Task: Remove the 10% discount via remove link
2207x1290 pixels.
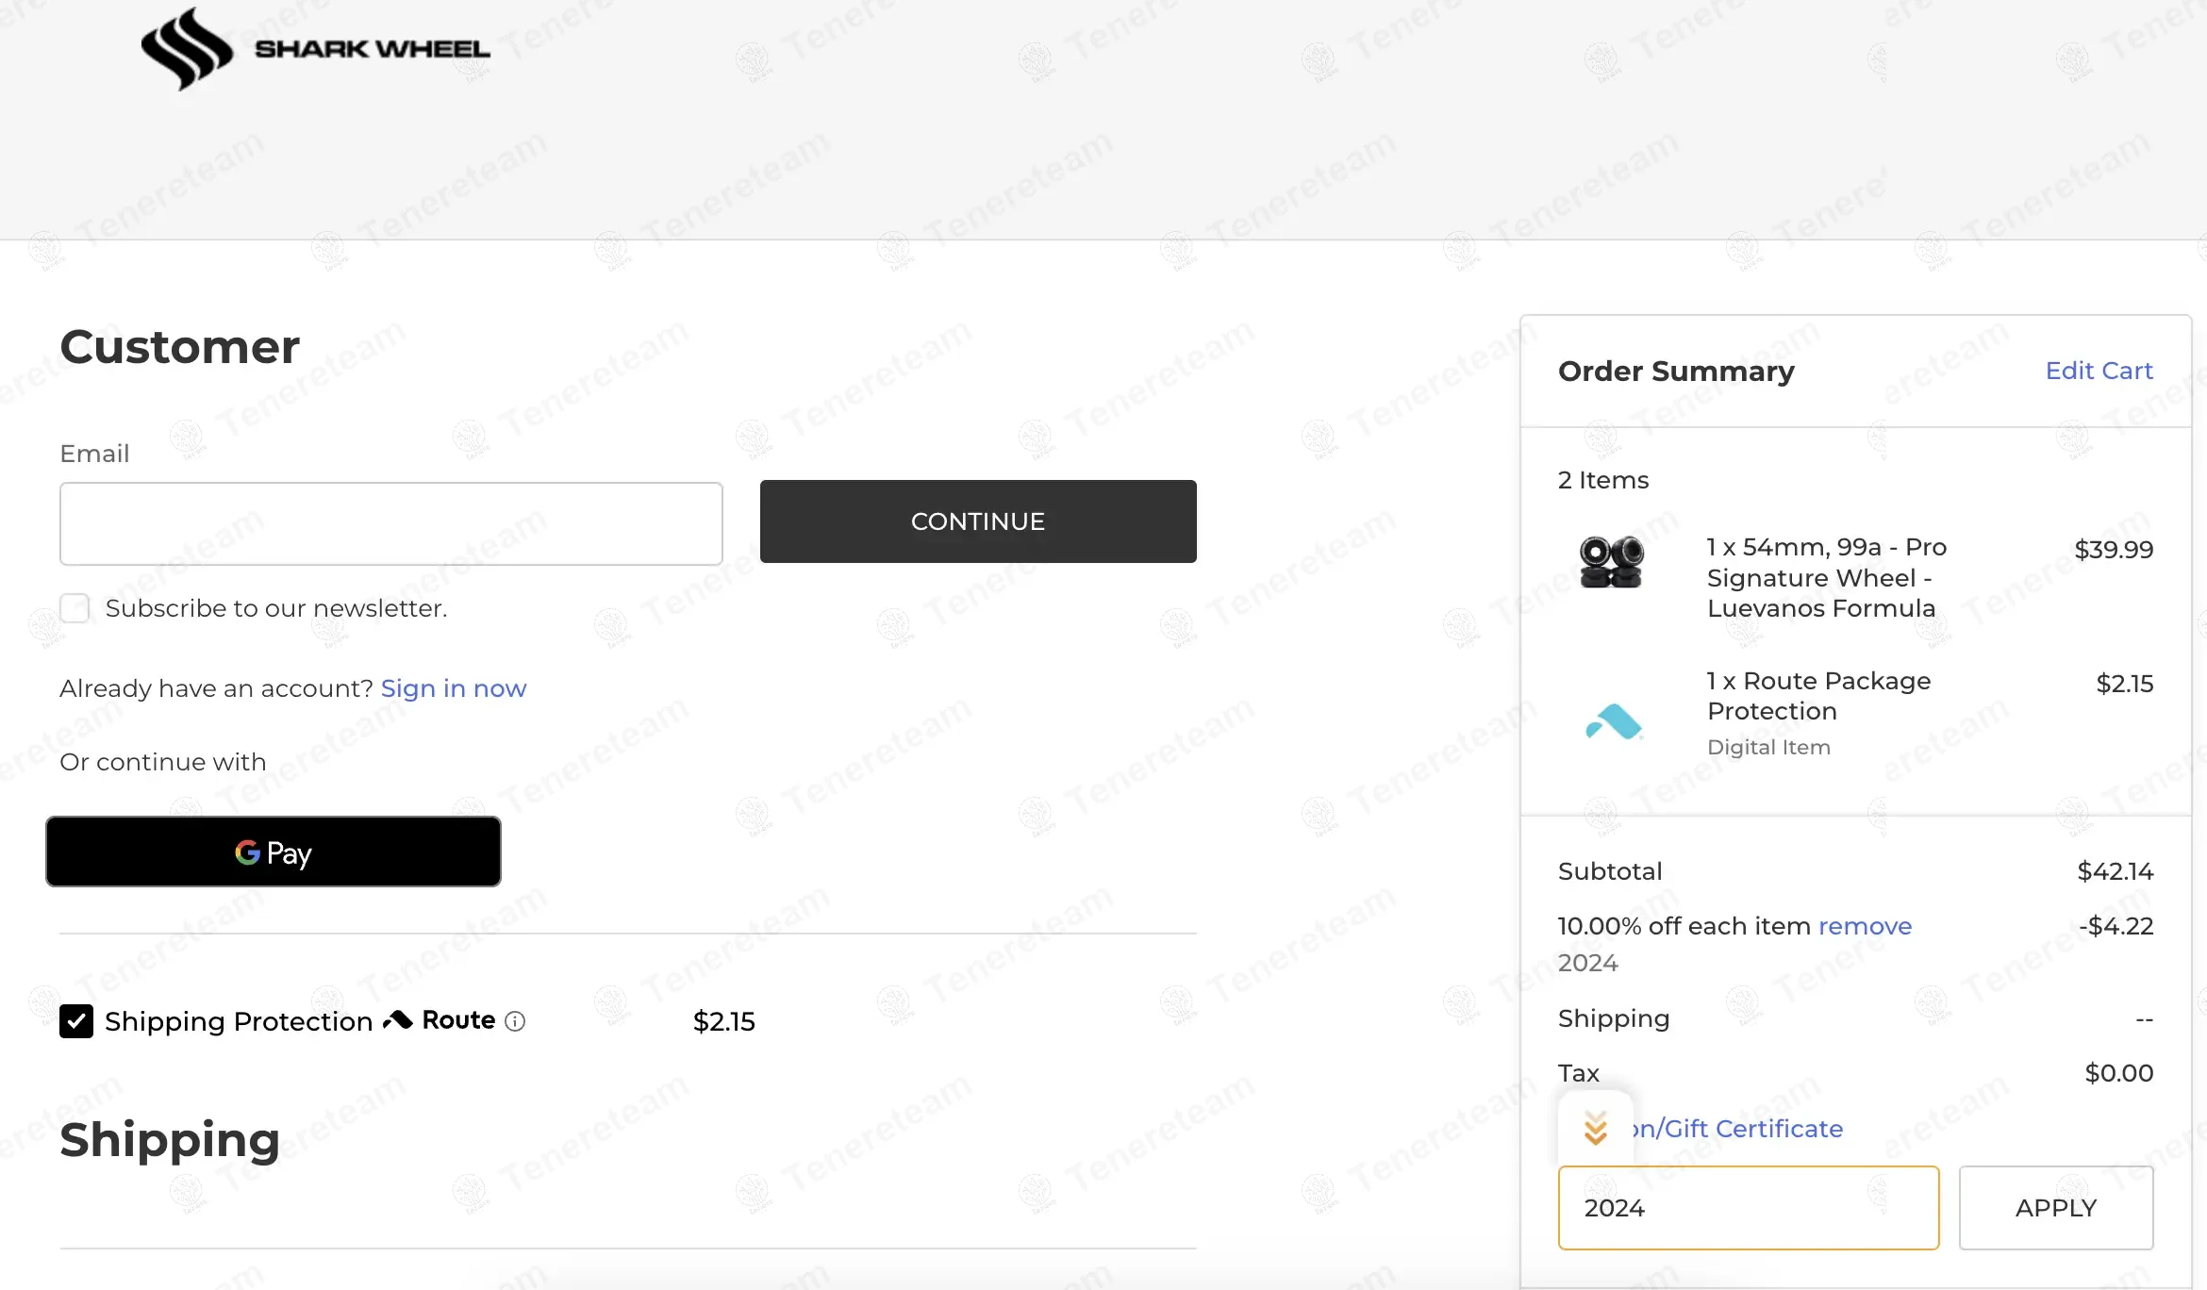Action: pos(1865,926)
